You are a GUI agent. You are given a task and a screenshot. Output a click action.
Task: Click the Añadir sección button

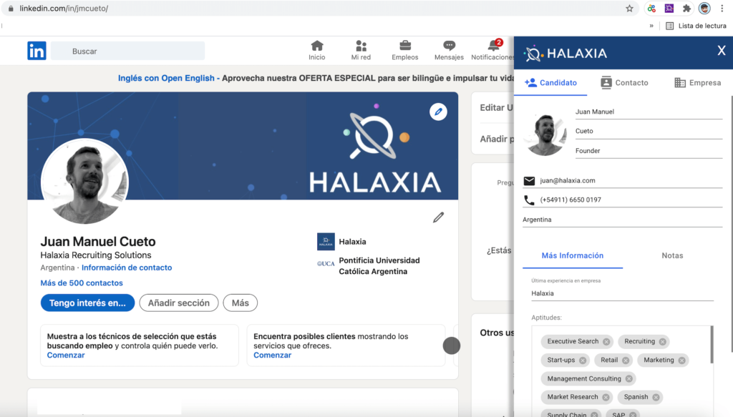(178, 303)
